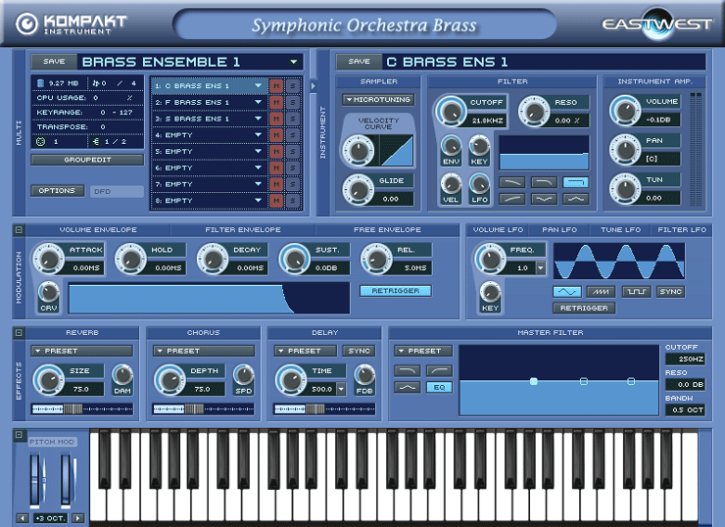Click the instrument Pan knob

click(x=625, y=150)
